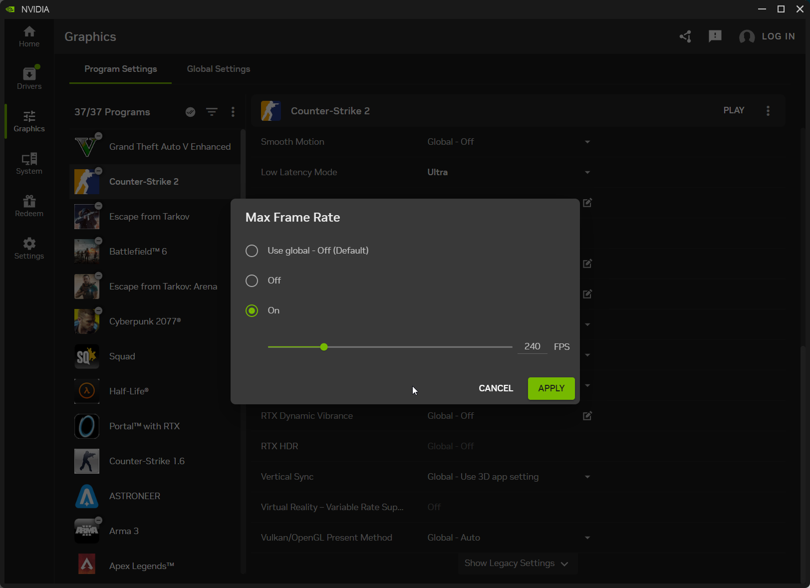Click the Portal with RTX icon
The width and height of the screenshot is (810, 588).
point(86,426)
